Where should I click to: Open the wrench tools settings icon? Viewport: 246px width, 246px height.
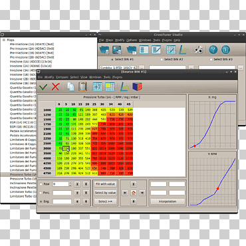click(x=198, y=50)
